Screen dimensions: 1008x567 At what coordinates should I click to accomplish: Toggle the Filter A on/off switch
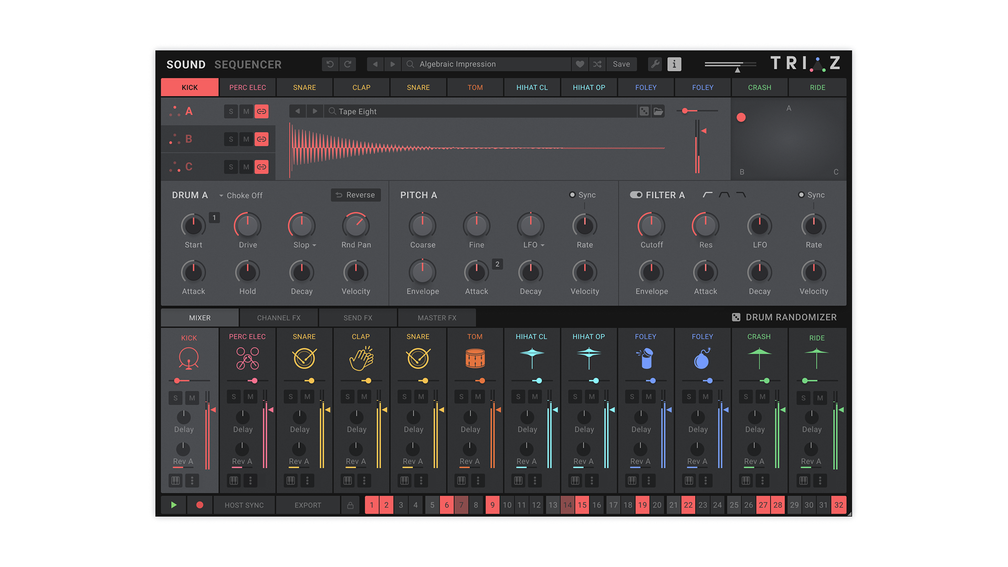[636, 195]
